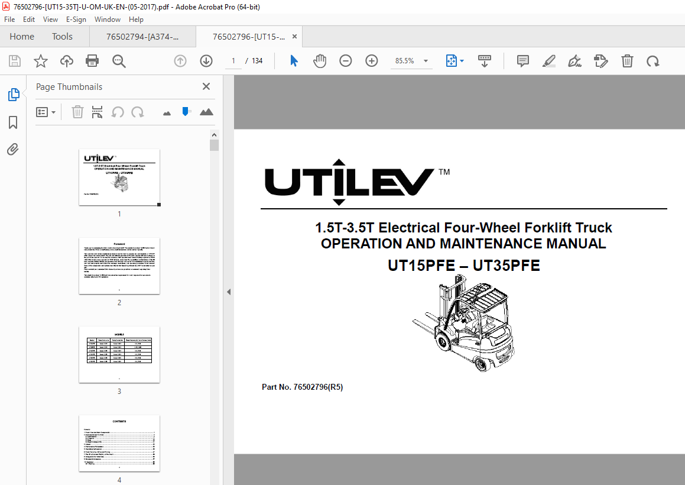Close the Page Thumbnails panel
This screenshot has width=685, height=485.
point(206,86)
